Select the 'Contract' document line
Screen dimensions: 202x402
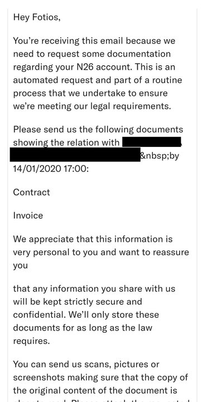click(x=32, y=192)
